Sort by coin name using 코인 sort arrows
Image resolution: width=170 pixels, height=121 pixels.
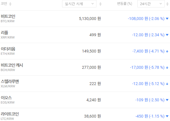[10, 4]
